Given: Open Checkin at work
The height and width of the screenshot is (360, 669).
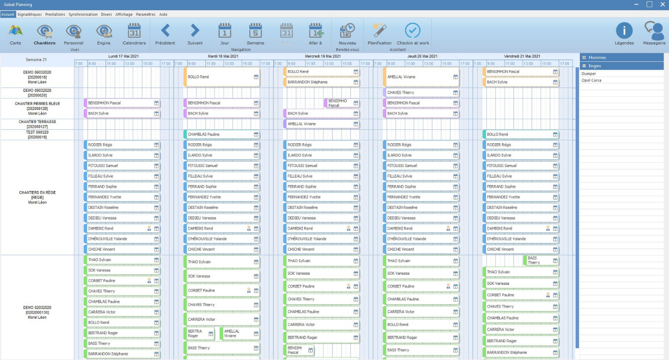Looking at the screenshot, I should pos(413,33).
